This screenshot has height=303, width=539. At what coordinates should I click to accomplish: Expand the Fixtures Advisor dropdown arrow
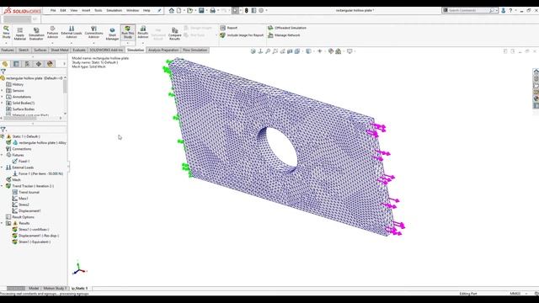52,43
